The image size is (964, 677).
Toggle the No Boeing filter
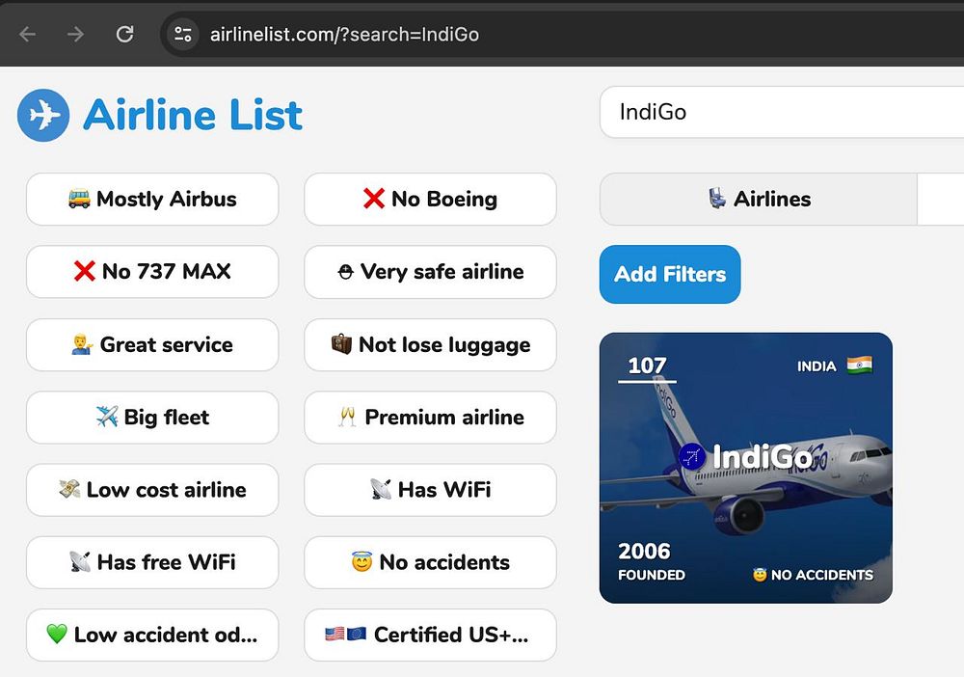pyautogui.click(x=430, y=200)
